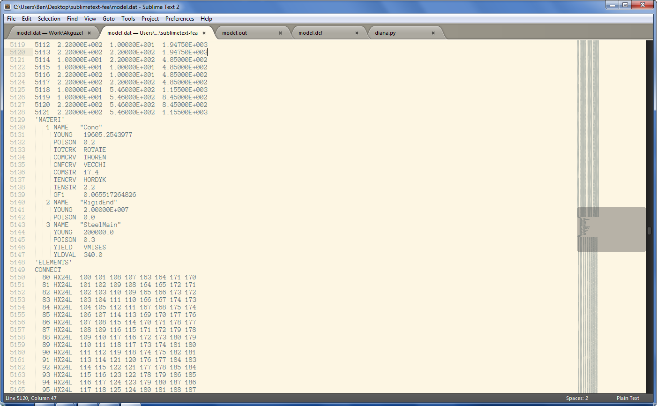Open the Preferences menu

[x=179, y=19]
